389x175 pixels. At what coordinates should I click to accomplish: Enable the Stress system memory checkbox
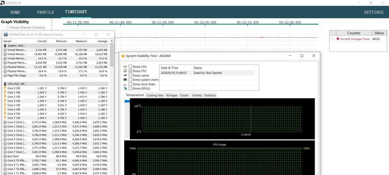pos(130,80)
